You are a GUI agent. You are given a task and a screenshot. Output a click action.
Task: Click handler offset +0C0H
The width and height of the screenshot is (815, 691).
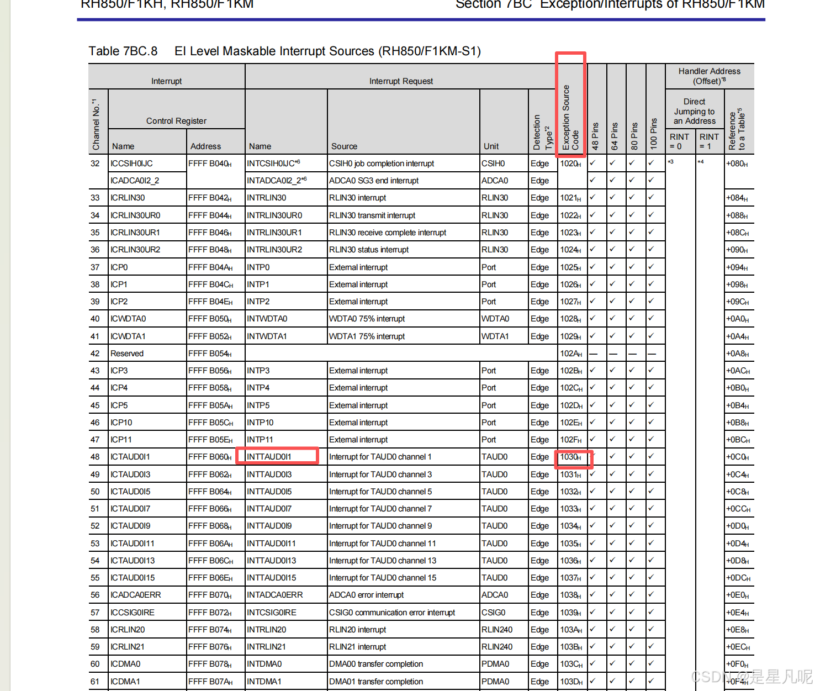738,457
